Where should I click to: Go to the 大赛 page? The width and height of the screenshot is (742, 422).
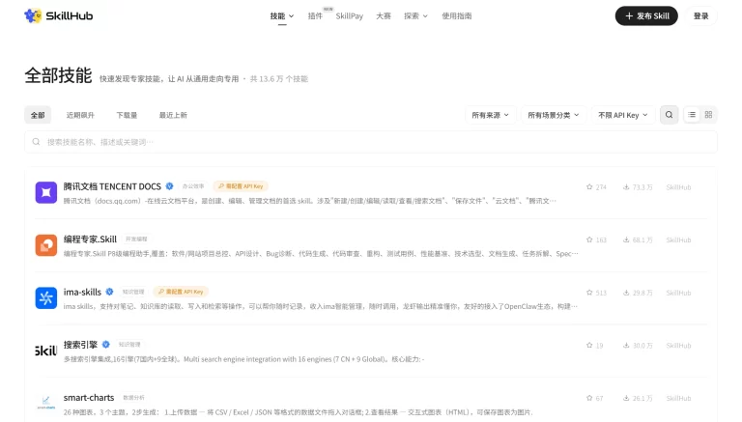[x=384, y=16]
